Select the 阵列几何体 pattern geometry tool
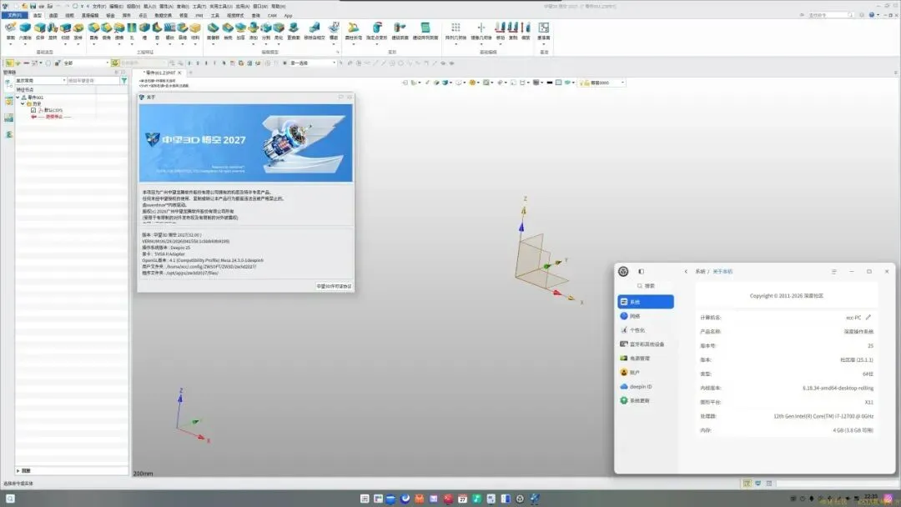Screen dimensions: 901x507 (456, 31)
